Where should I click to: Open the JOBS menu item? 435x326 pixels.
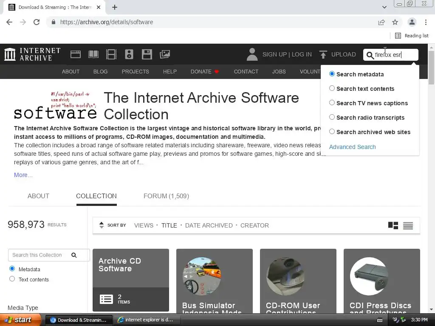tap(279, 71)
